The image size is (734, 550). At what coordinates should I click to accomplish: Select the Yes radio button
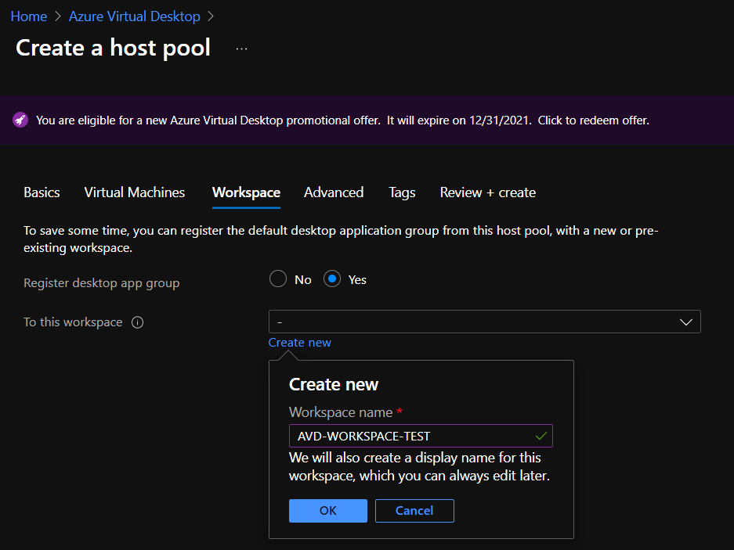[x=332, y=279]
